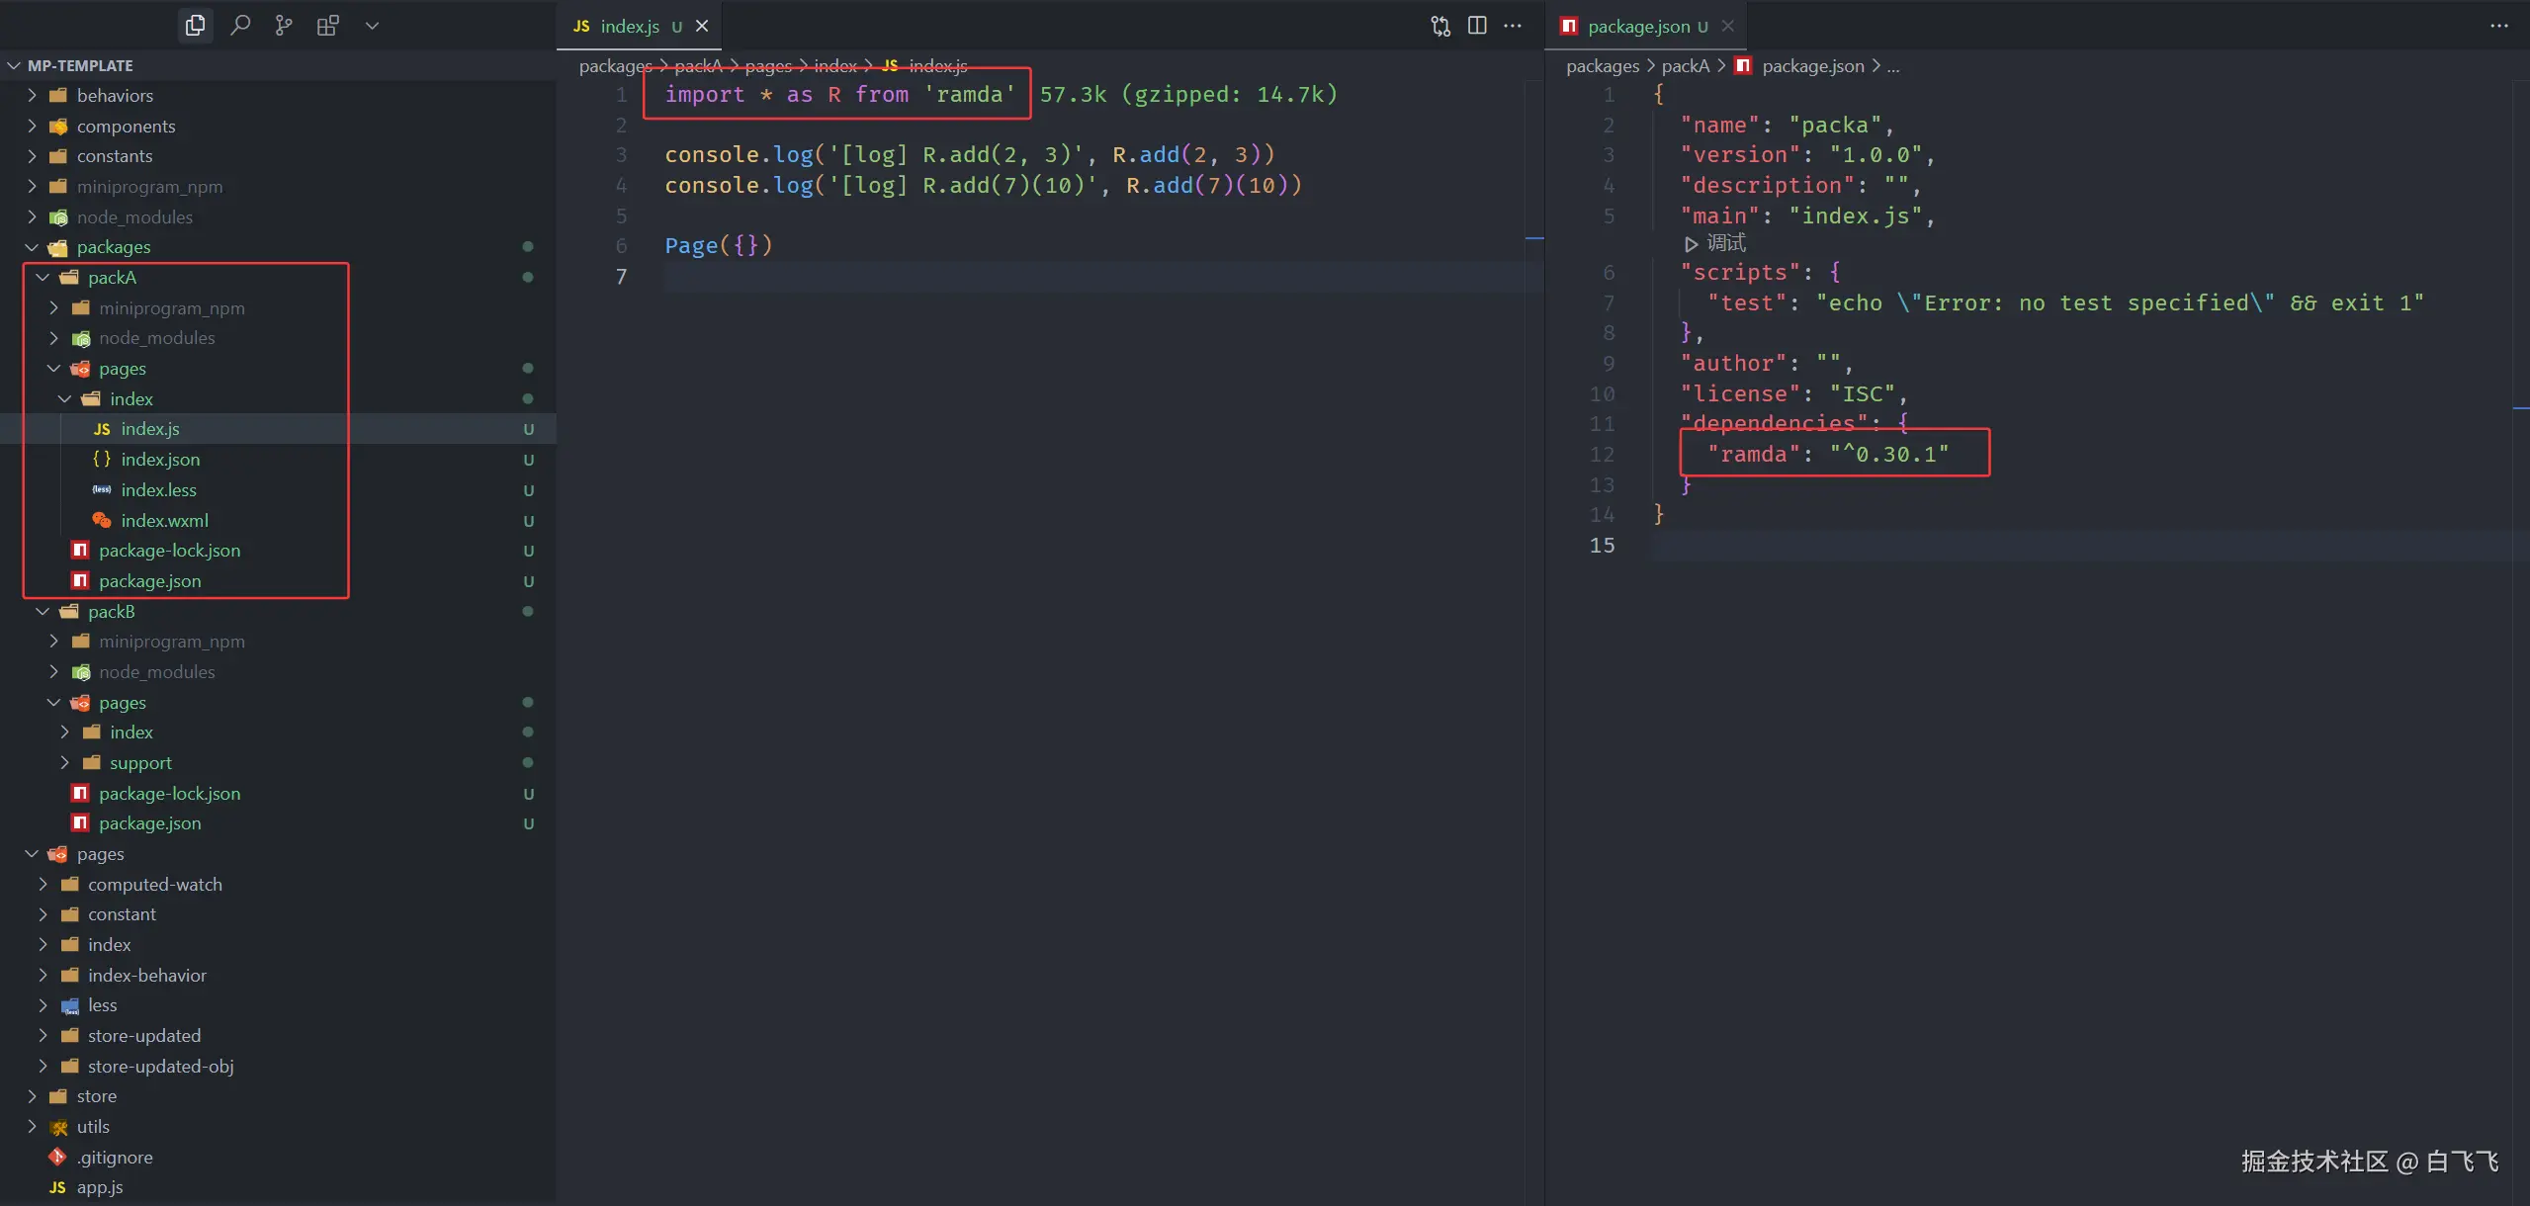
Task: Switch to the package.json tab
Action: 1637,27
